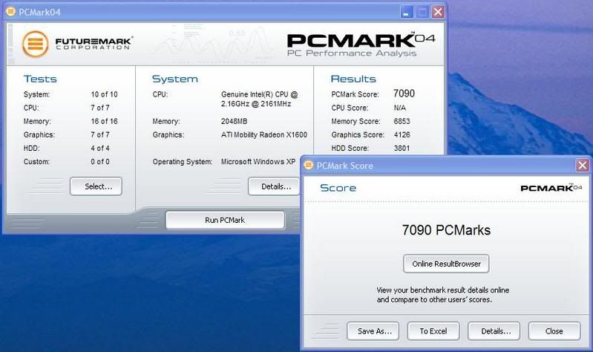Click the PCMark04 window title text

click(x=39, y=12)
